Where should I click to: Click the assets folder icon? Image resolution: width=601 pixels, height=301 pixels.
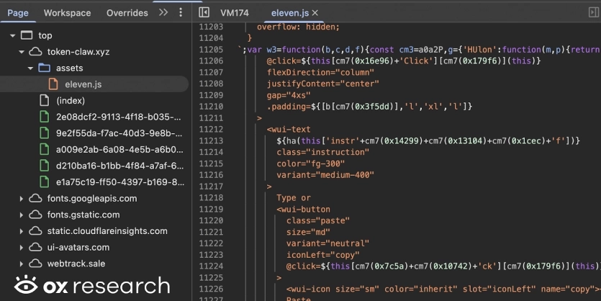click(45, 68)
